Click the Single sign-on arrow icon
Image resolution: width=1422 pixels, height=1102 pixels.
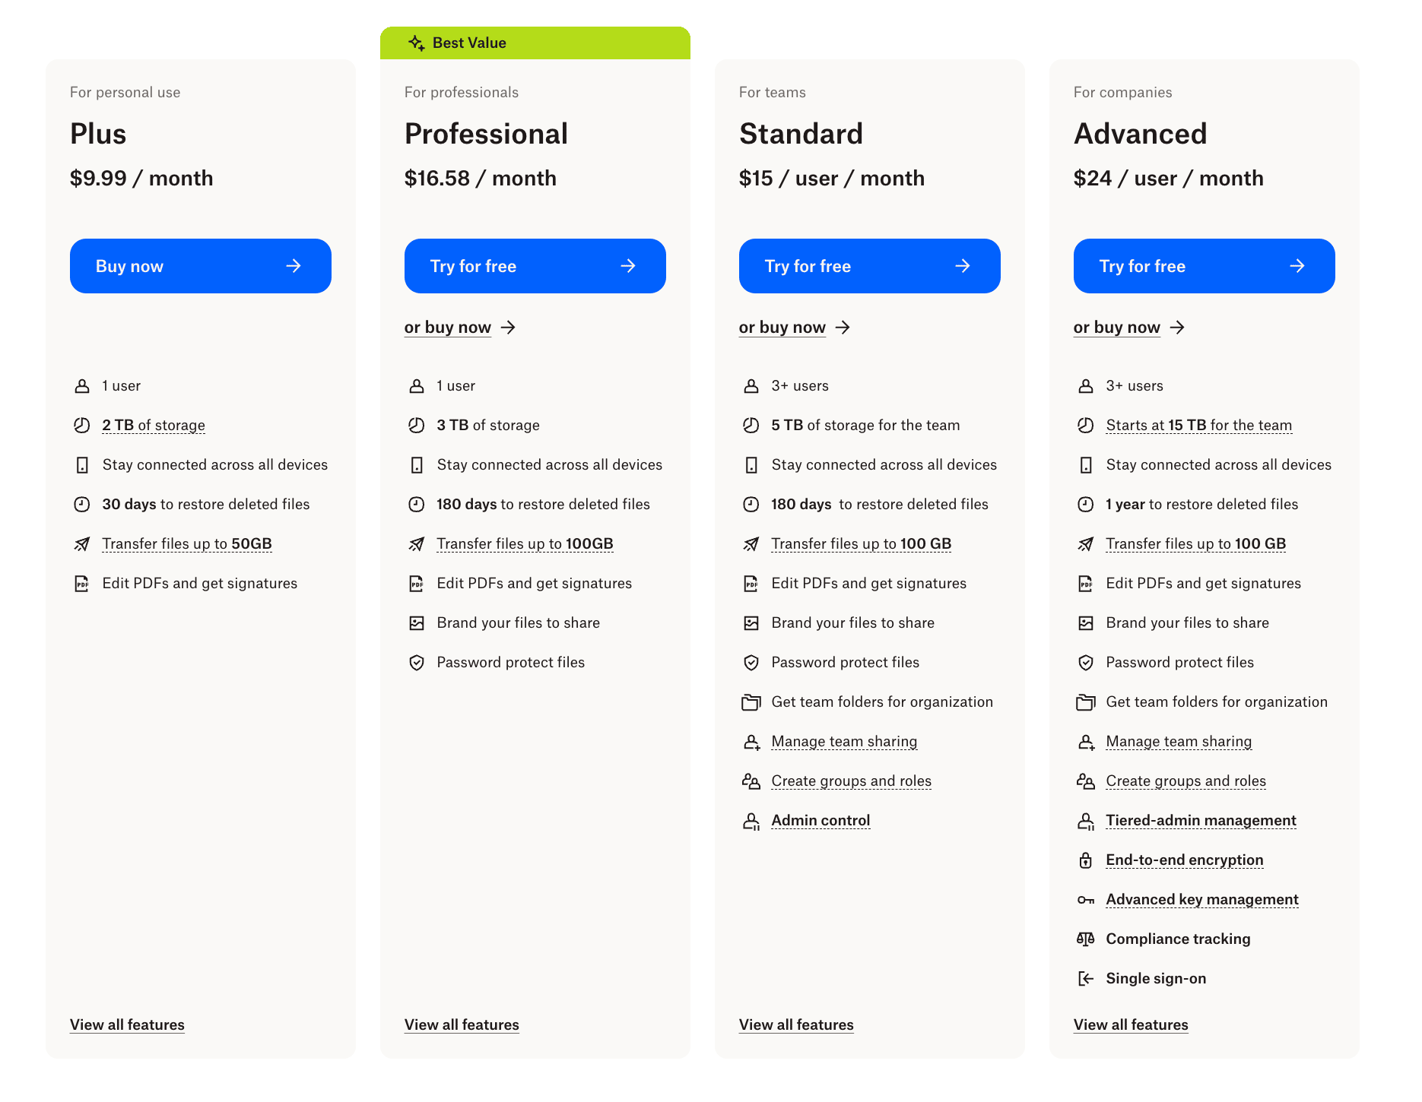point(1085,979)
